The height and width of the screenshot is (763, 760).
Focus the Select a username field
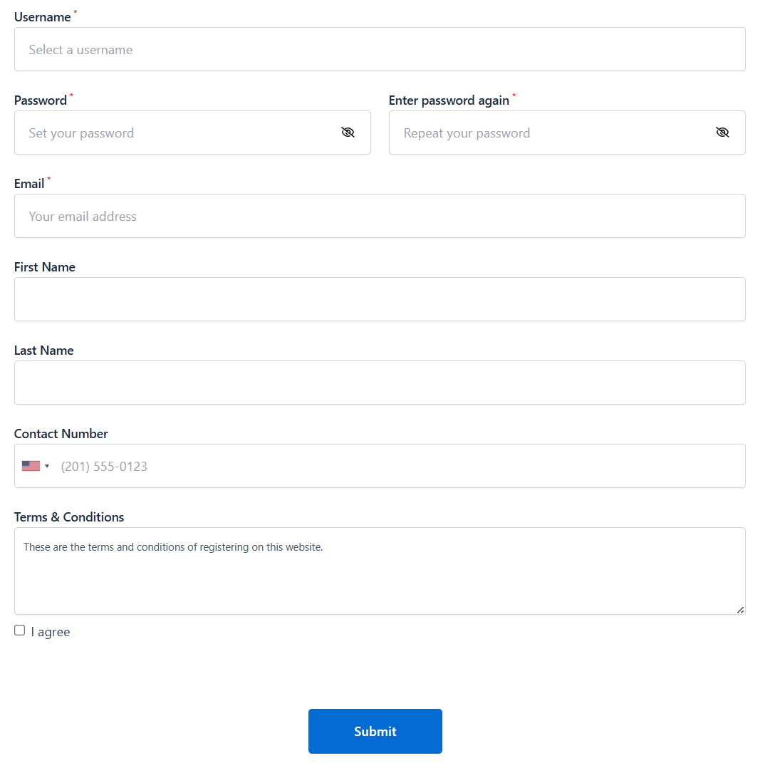(x=380, y=49)
